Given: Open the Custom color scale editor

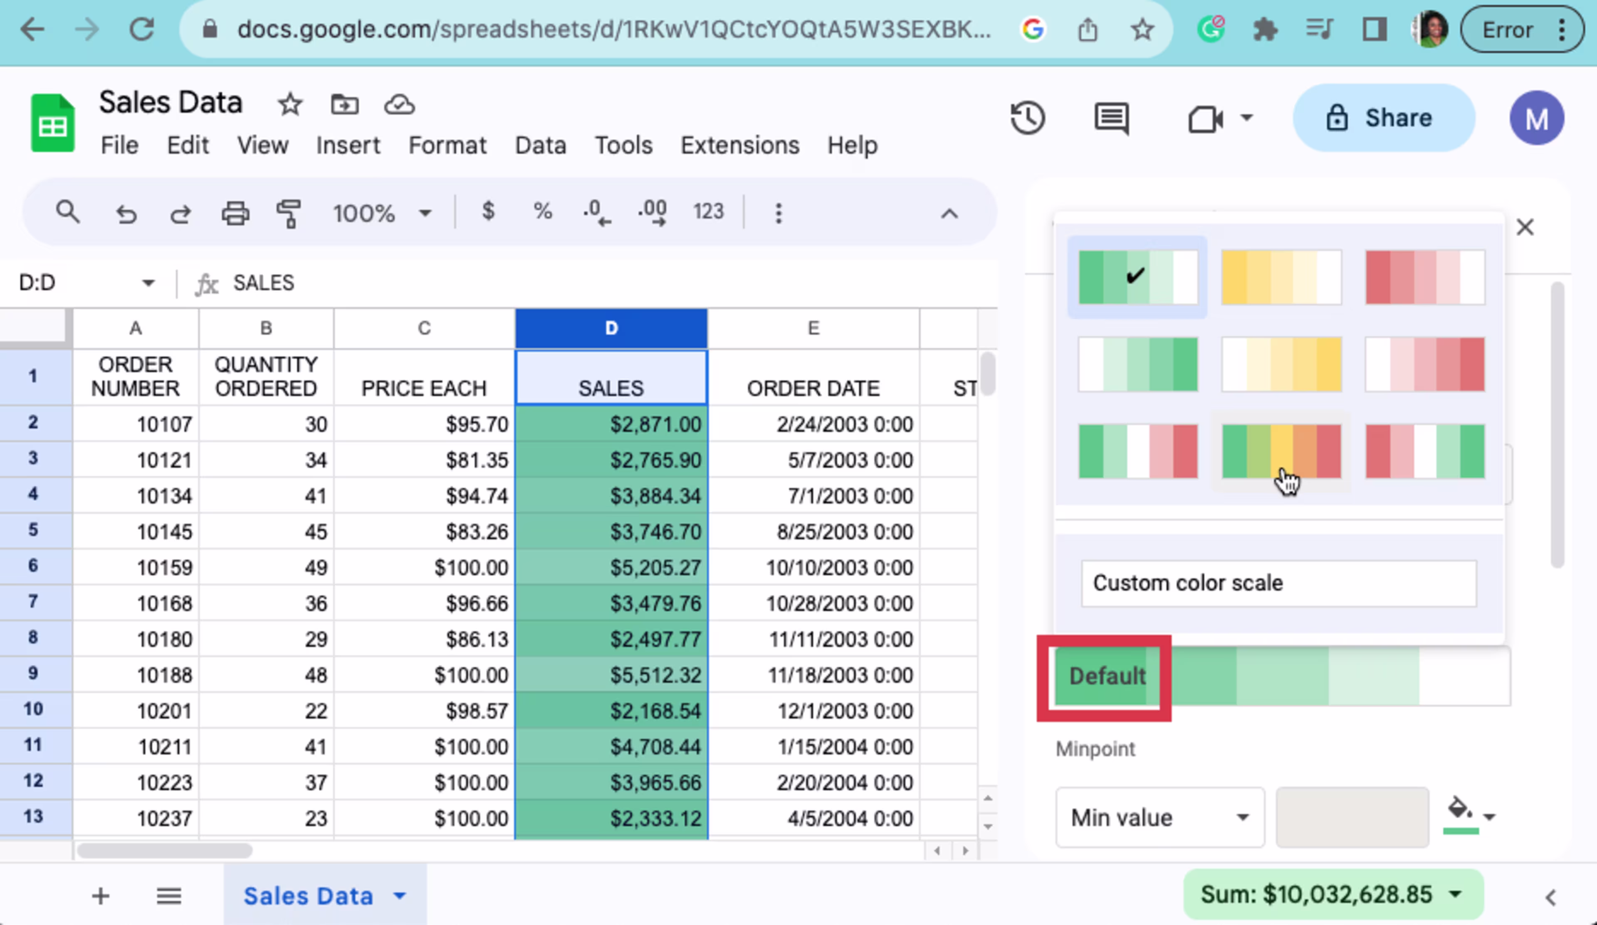Looking at the screenshot, I should click(x=1278, y=583).
